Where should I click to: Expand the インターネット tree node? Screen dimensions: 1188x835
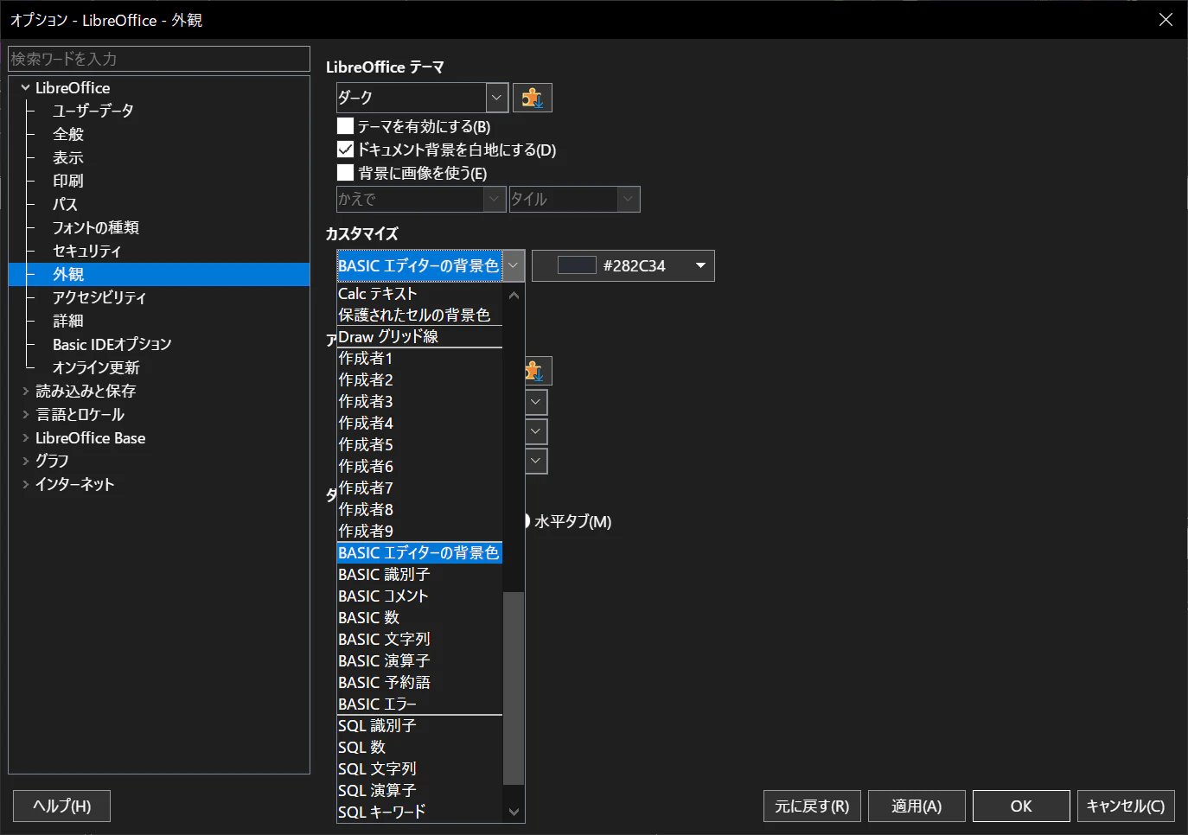(x=26, y=484)
